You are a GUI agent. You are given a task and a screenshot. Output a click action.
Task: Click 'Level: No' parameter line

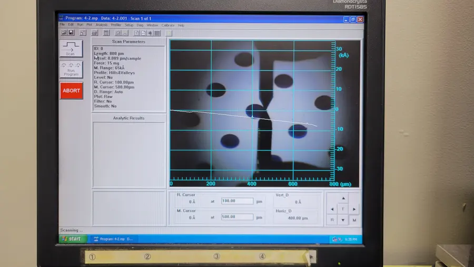(103, 77)
